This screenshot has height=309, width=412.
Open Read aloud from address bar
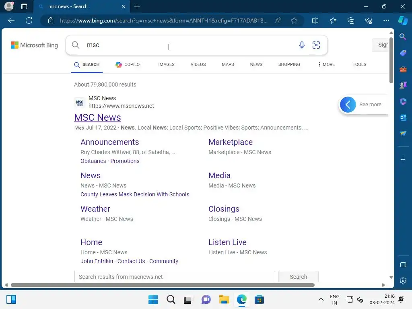pyautogui.click(x=278, y=21)
